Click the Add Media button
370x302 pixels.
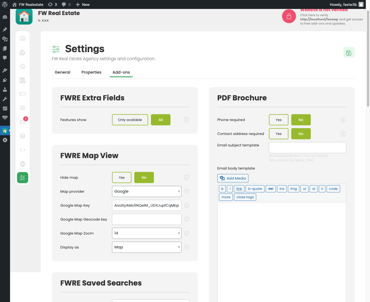point(233,178)
